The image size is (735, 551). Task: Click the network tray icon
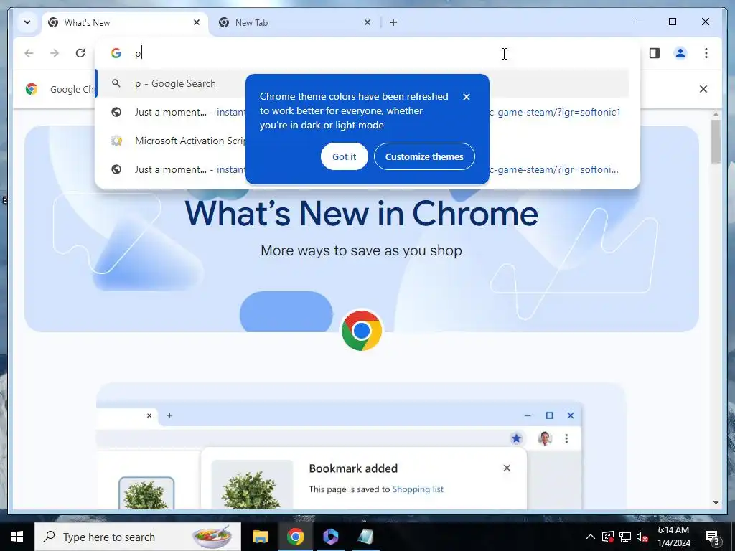[x=625, y=537]
